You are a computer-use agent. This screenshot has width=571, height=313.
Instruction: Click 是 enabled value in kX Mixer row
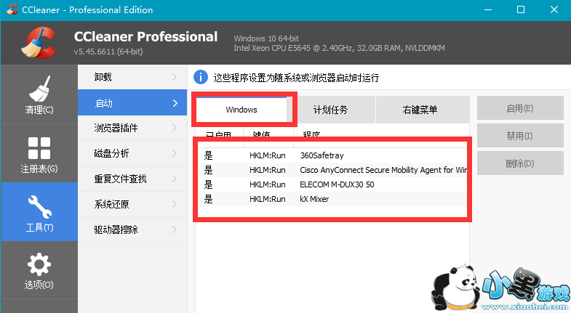tap(208, 199)
